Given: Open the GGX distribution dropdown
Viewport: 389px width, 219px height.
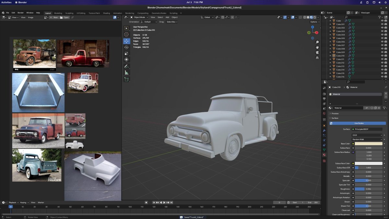Looking at the screenshot, I should [x=367, y=135].
